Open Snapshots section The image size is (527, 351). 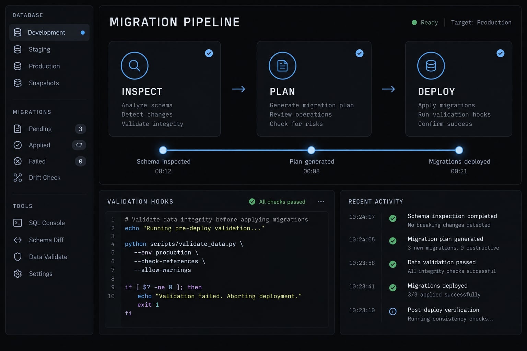pyautogui.click(x=49, y=83)
